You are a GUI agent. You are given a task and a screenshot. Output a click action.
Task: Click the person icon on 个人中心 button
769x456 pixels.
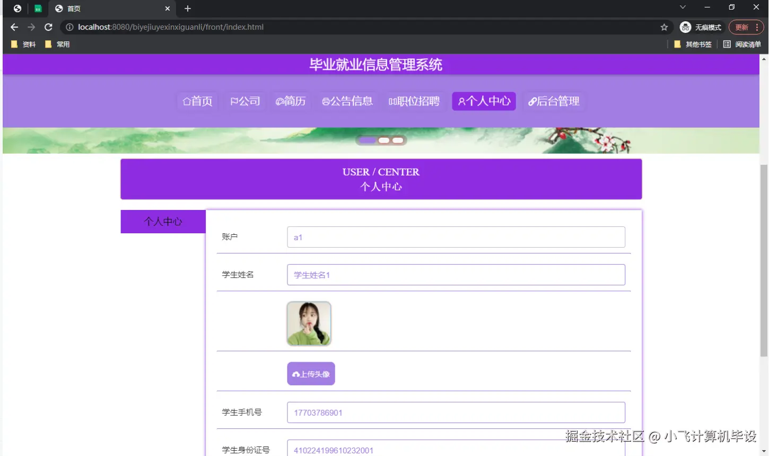[461, 101]
